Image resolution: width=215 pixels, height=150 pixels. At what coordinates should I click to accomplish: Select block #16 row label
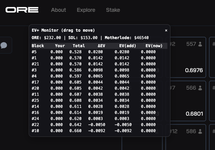click(35, 113)
